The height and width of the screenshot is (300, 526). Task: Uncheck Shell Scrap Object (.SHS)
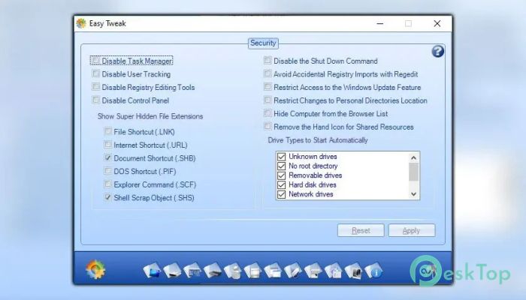tap(107, 197)
